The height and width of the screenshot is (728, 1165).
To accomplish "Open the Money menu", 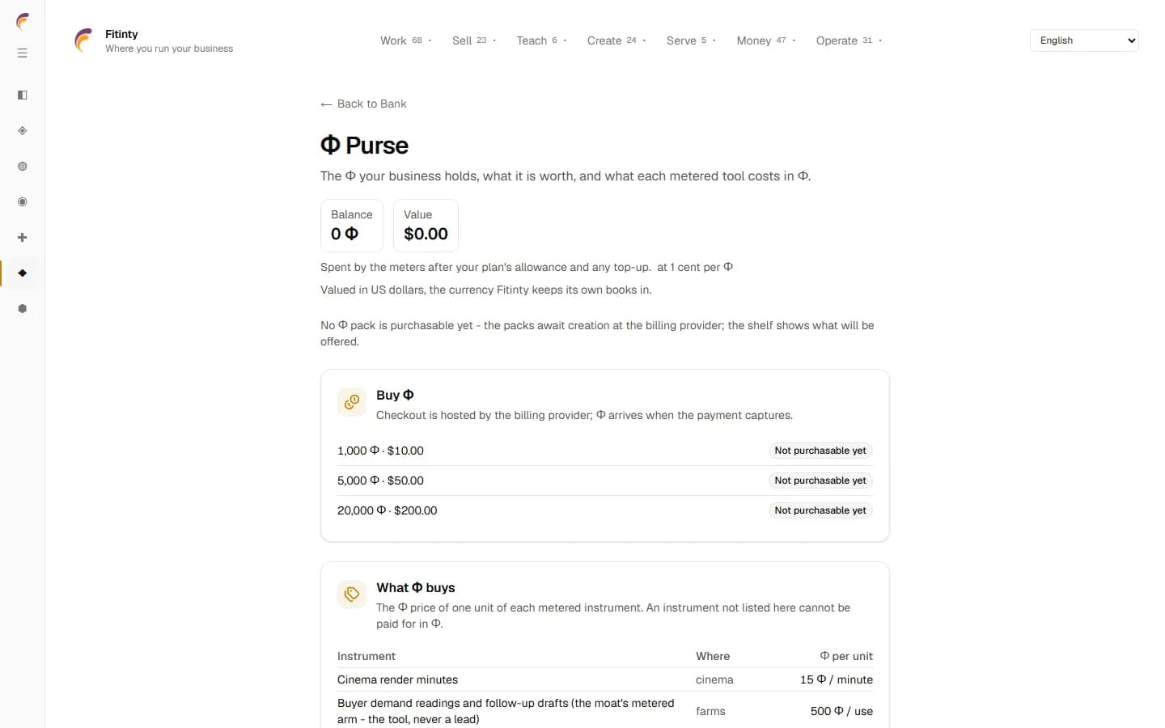I will point(766,40).
